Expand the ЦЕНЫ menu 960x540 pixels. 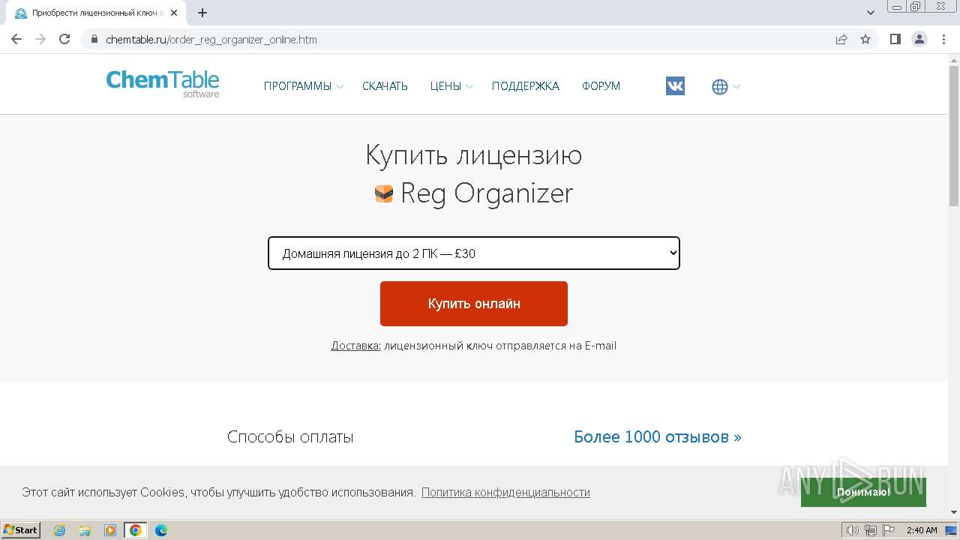[x=451, y=86]
